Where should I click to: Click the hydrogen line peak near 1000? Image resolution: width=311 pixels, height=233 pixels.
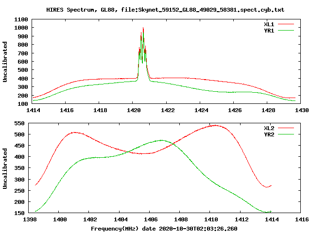(x=143, y=28)
